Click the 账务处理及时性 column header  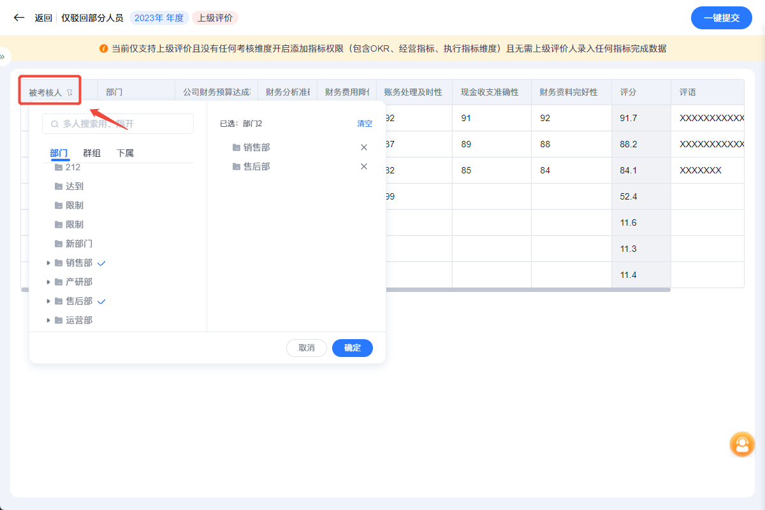(414, 92)
